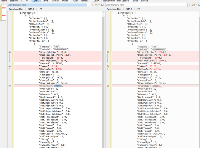Click right "DocReportableAmt": 1000.0 line

(154, 55)
